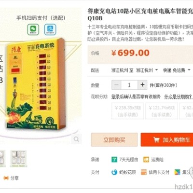This screenshot has width=193, height=193.
Task: Expand the 快递 免运费 shipping dropdown
Action: coord(177,70)
